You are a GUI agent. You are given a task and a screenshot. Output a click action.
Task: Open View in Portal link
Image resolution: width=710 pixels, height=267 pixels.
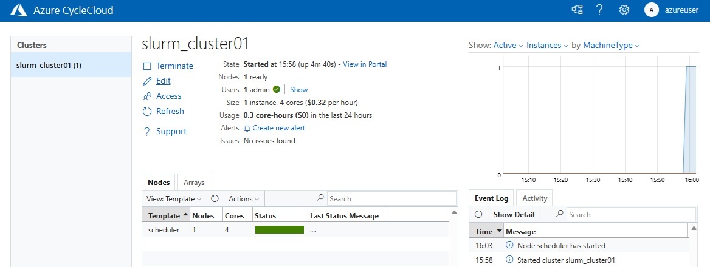coord(365,64)
